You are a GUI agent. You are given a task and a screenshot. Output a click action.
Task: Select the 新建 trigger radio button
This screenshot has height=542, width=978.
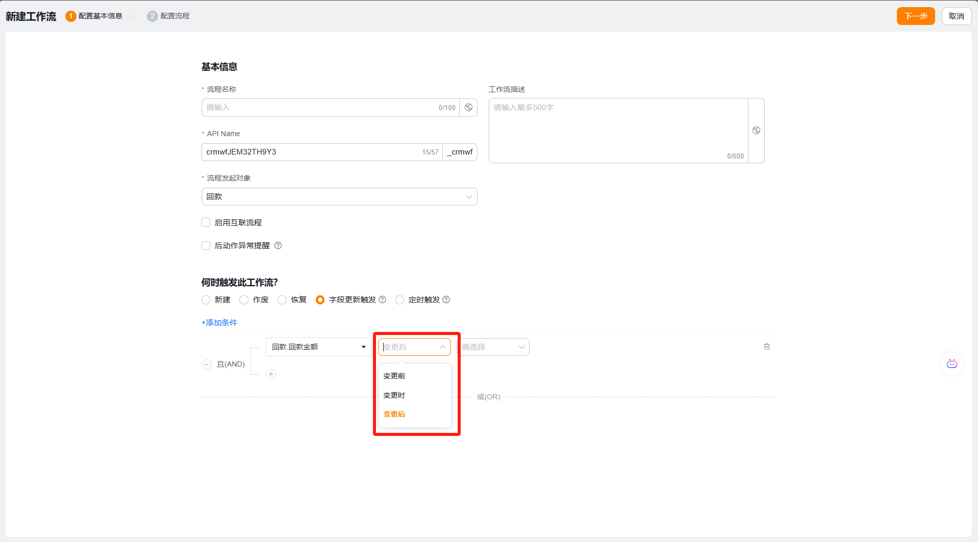coord(206,300)
